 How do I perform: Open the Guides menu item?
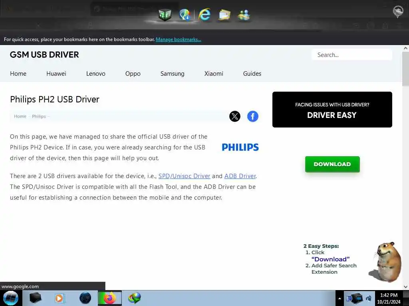coord(252,74)
